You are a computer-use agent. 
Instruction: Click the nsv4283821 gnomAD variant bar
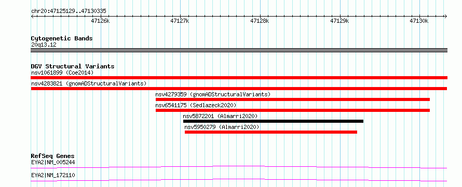coord(239,89)
